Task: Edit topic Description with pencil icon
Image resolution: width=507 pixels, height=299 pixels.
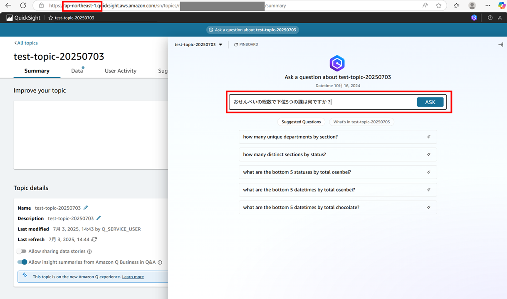Action: (x=99, y=218)
